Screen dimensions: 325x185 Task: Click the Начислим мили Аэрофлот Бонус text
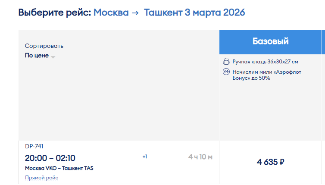[x=267, y=75]
